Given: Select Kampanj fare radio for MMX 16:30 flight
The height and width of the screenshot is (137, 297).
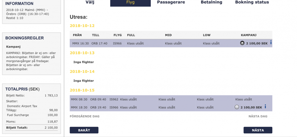Looking at the screenshot, I should 243,43.
